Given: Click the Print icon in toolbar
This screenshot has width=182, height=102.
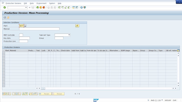Looking at the screenshot, I should point(49,8).
